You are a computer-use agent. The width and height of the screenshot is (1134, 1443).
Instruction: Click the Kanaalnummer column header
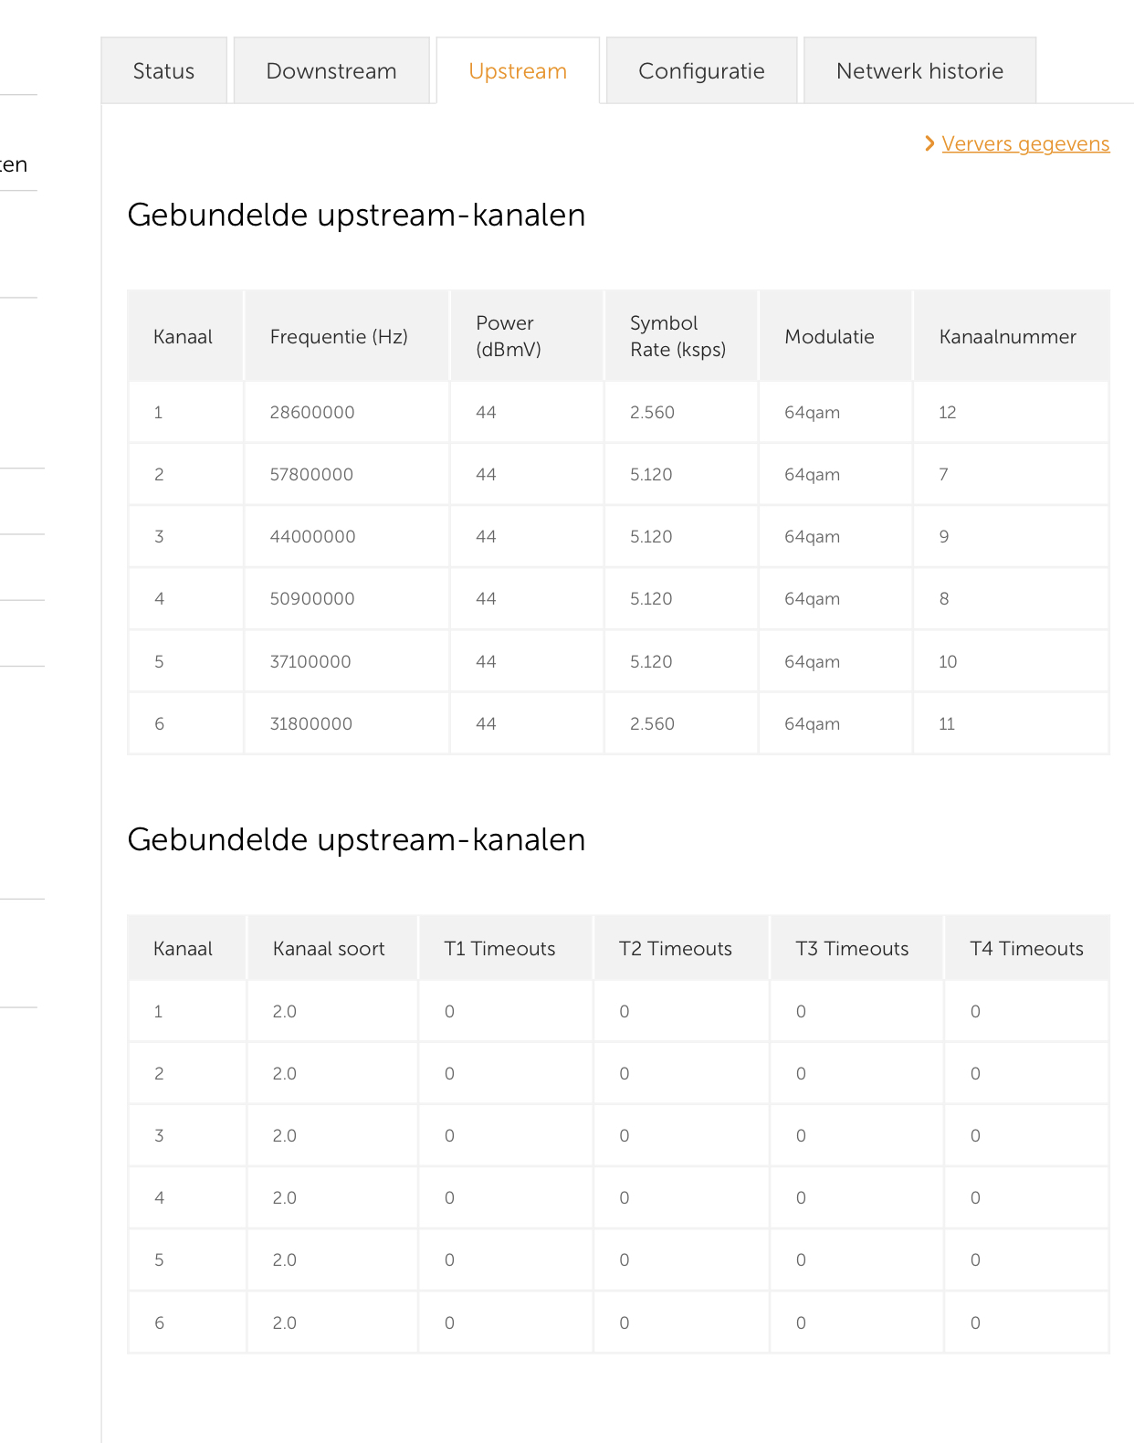pos(1007,337)
